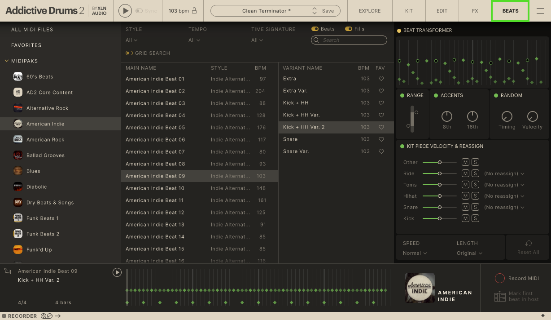Select the Blues pack icon

(18, 171)
